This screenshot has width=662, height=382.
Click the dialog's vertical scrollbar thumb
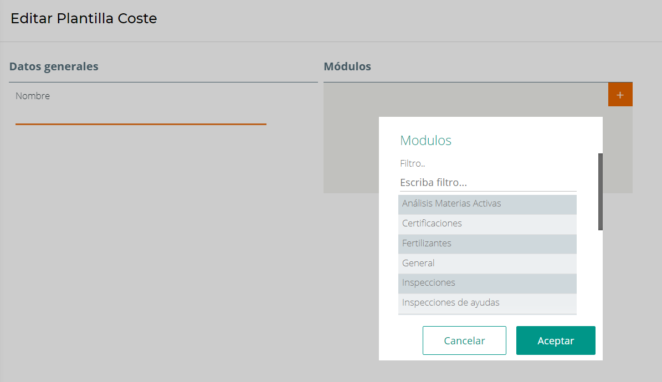[x=601, y=192]
